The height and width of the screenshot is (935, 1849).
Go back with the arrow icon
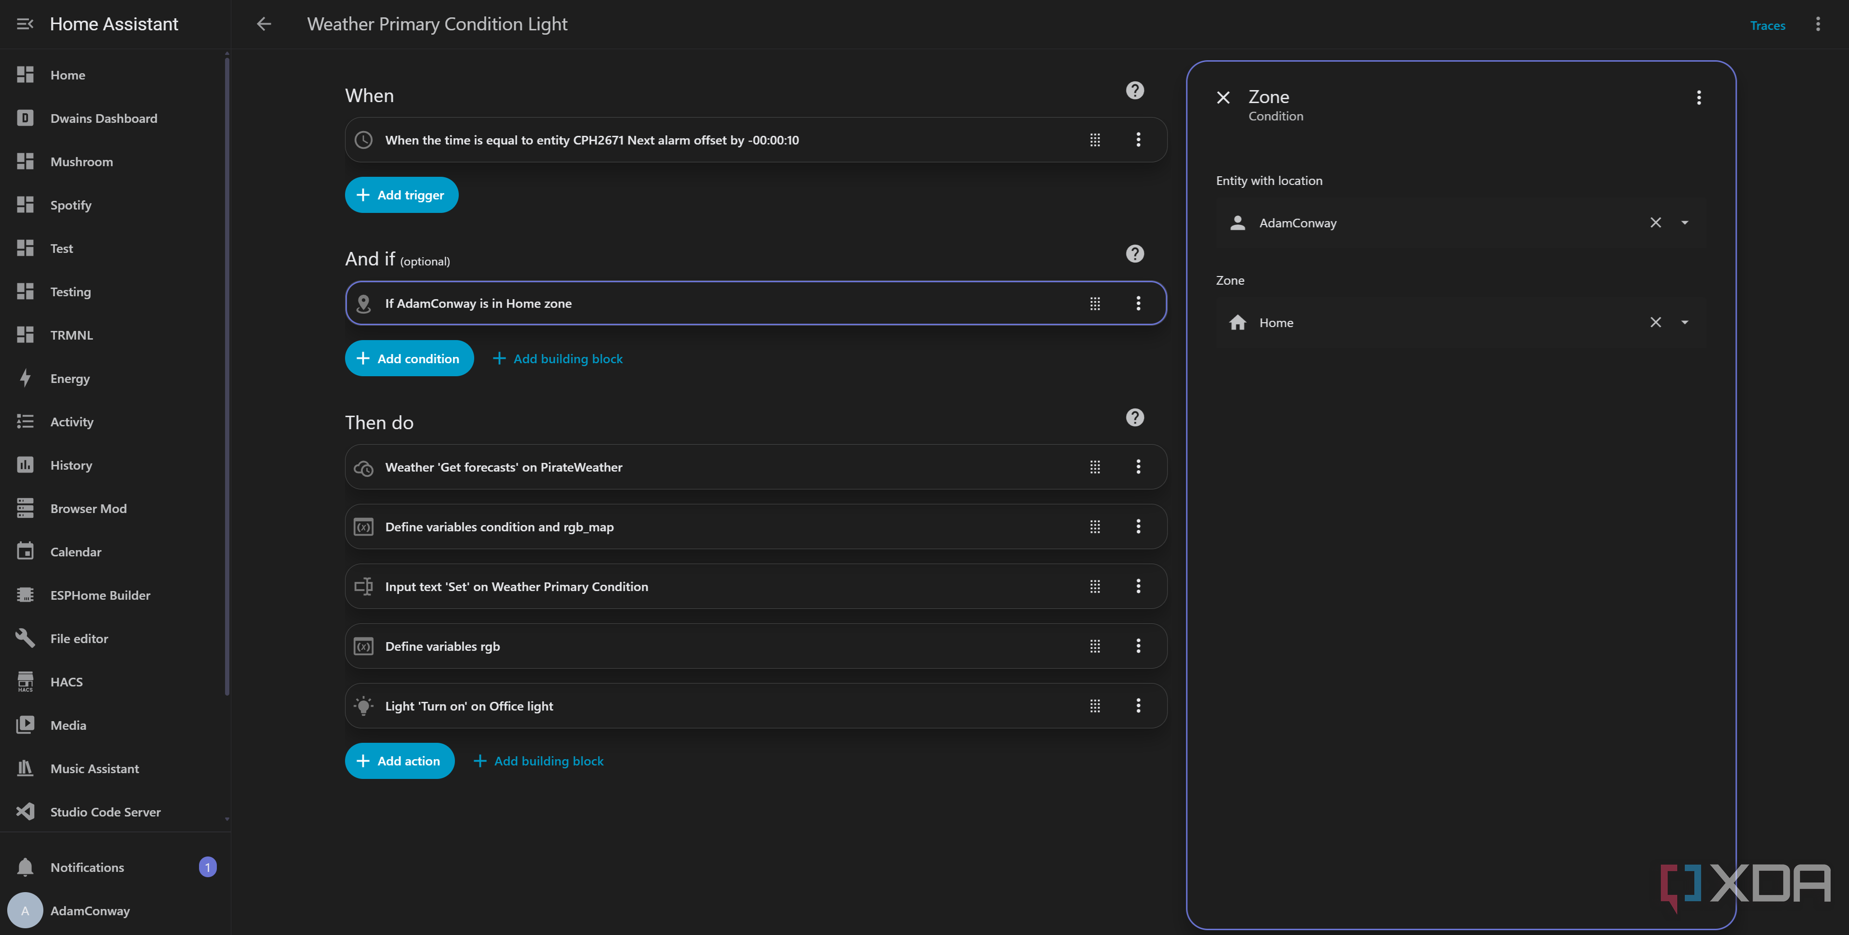264,24
